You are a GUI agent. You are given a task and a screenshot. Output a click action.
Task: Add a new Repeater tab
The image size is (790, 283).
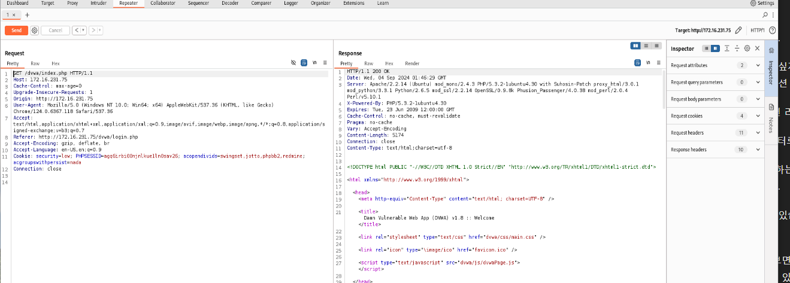(x=27, y=15)
